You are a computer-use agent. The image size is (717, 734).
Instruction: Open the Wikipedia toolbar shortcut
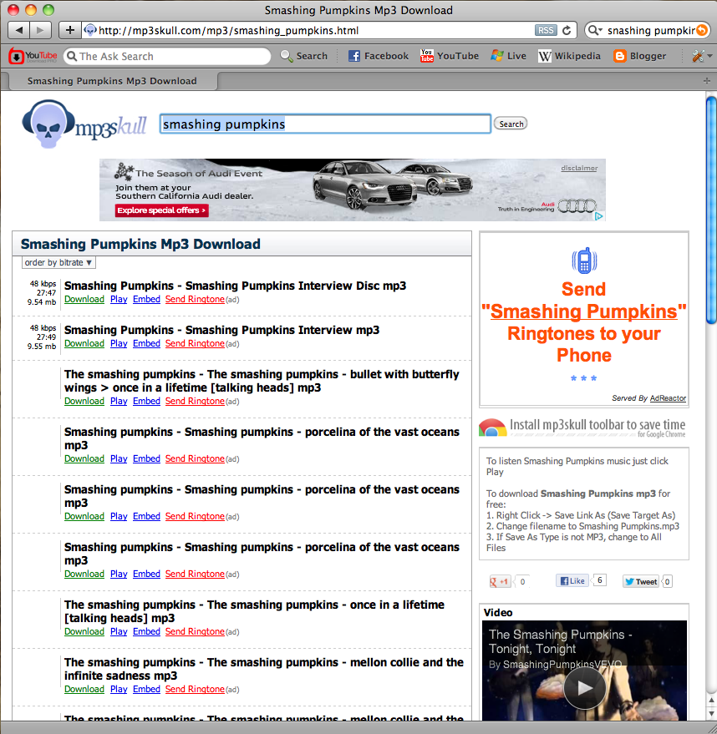(x=569, y=56)
